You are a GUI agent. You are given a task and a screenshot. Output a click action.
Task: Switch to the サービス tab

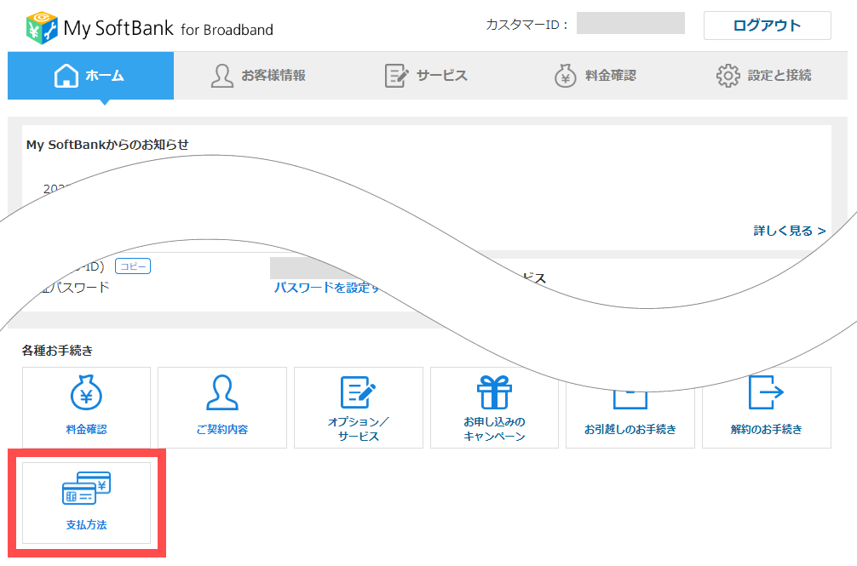[x=426, y=76]
